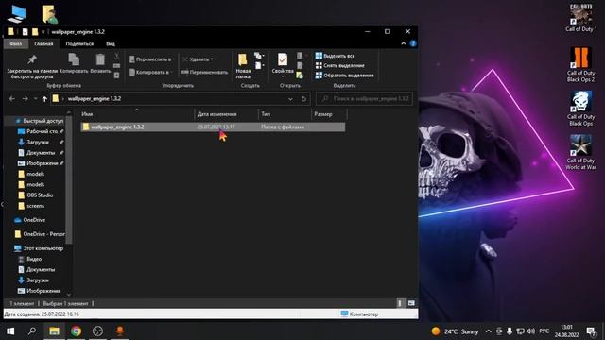
Task: Sort by the Дата изменения column
Action: pyautogui.click(x=226, y=114)
